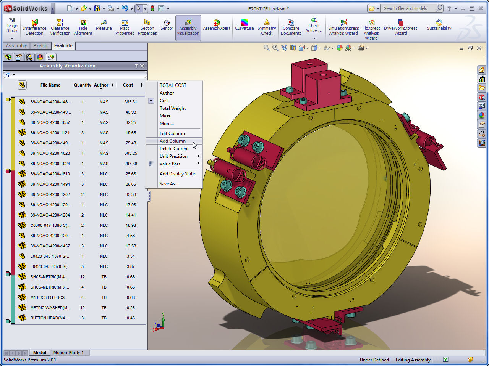Viewport: 489px width, 366px height.
Task: Choose TOTAL COST property
Action: click(173, 85)
